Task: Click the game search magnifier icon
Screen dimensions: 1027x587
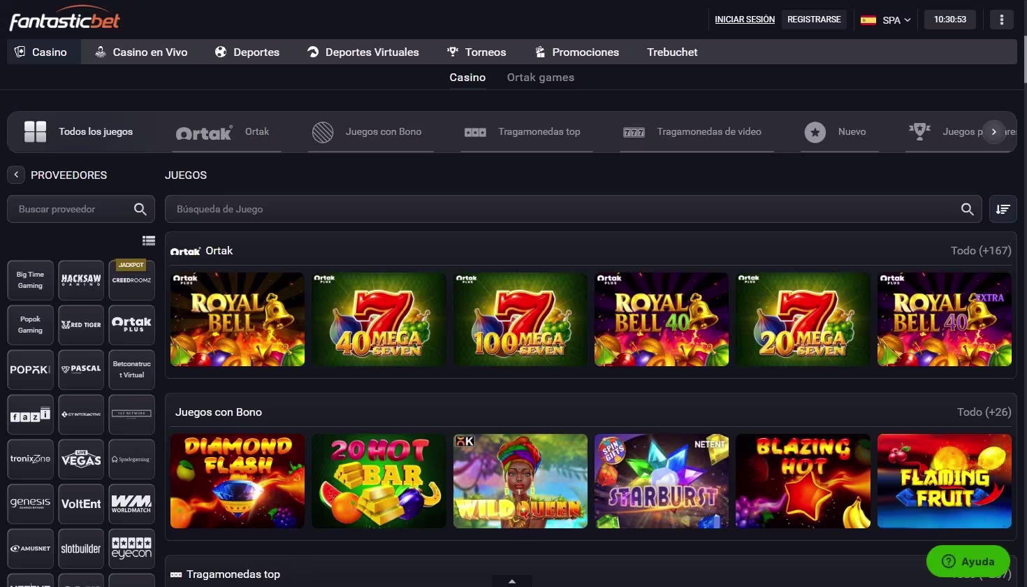Action: coord(968,209)
